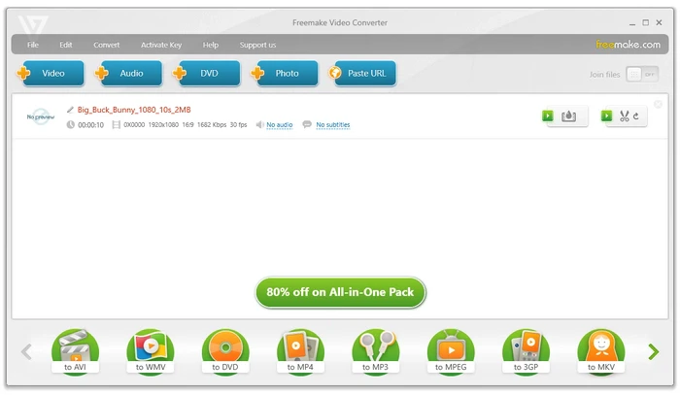Play video using green button beside watermark icon

548,115
